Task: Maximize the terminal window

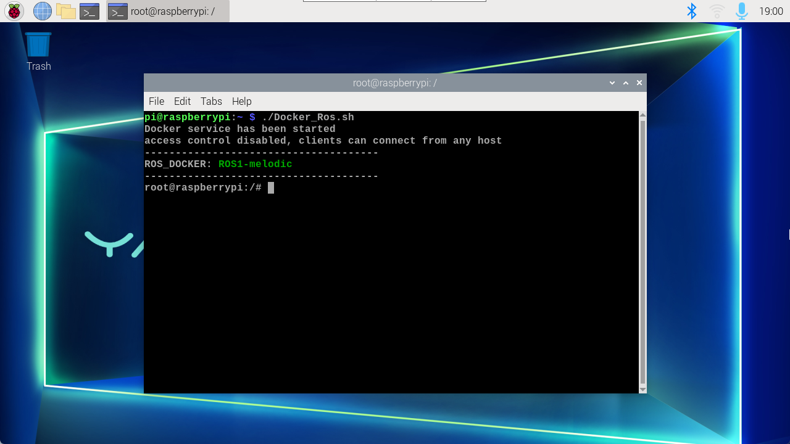Action: [626, 83]
